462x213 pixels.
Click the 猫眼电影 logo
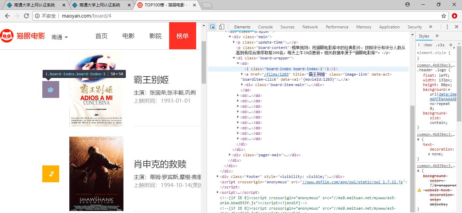(23, 36)
